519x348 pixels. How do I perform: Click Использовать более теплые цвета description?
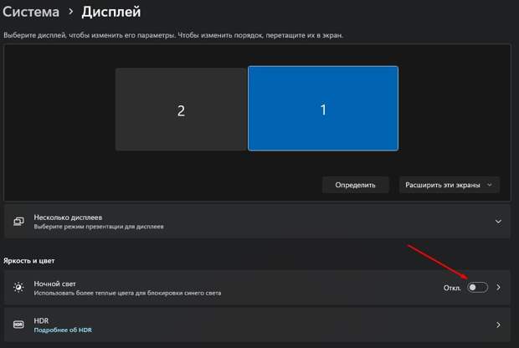pyautogui.click(x=127, y=293)
